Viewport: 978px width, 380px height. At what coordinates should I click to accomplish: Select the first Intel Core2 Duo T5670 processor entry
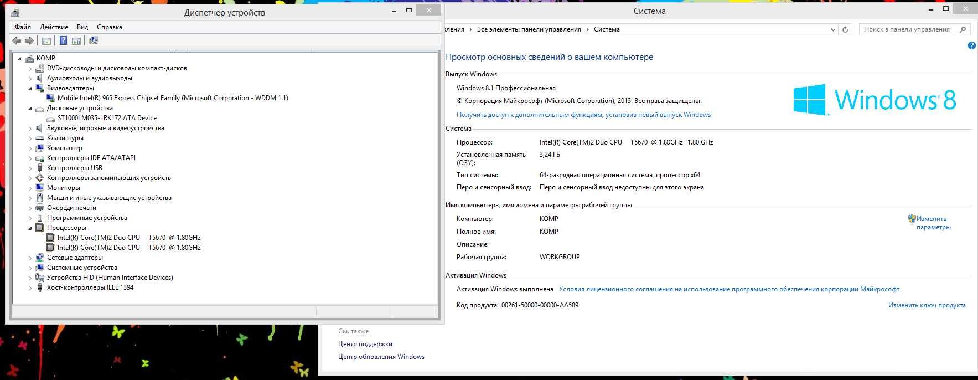(129, 238)
